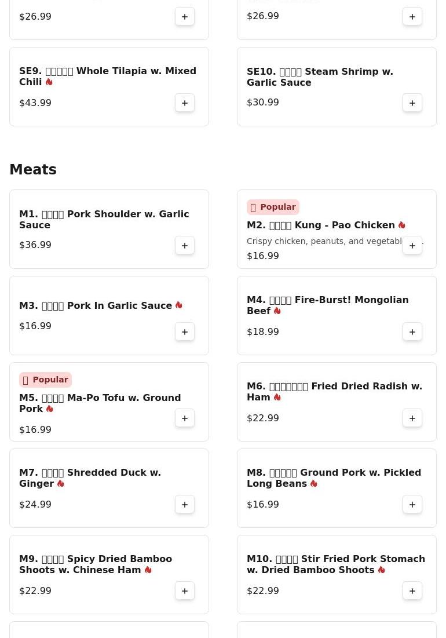The image size is (446, 638).
Task: Open the M2 Kung-Pao Chicken item title
Action: point(320,225)
